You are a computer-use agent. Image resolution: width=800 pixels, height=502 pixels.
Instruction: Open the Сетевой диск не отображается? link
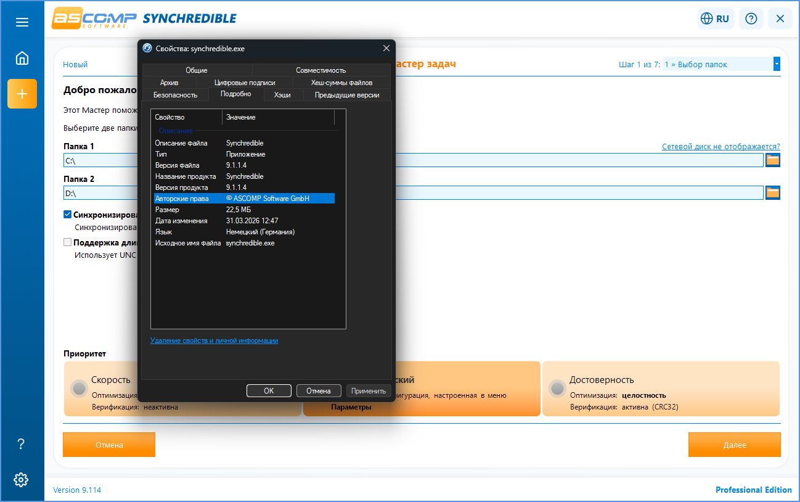pyautogui.click(x=721, y=147)
